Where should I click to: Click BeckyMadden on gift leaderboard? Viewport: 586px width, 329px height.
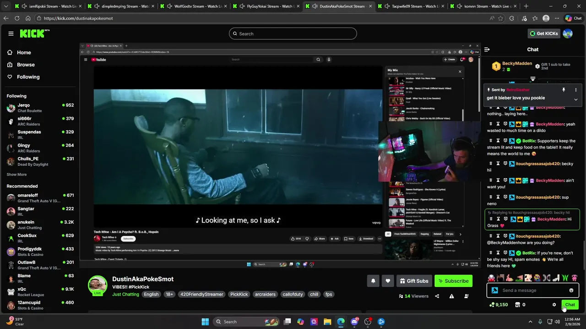[517, 64]
